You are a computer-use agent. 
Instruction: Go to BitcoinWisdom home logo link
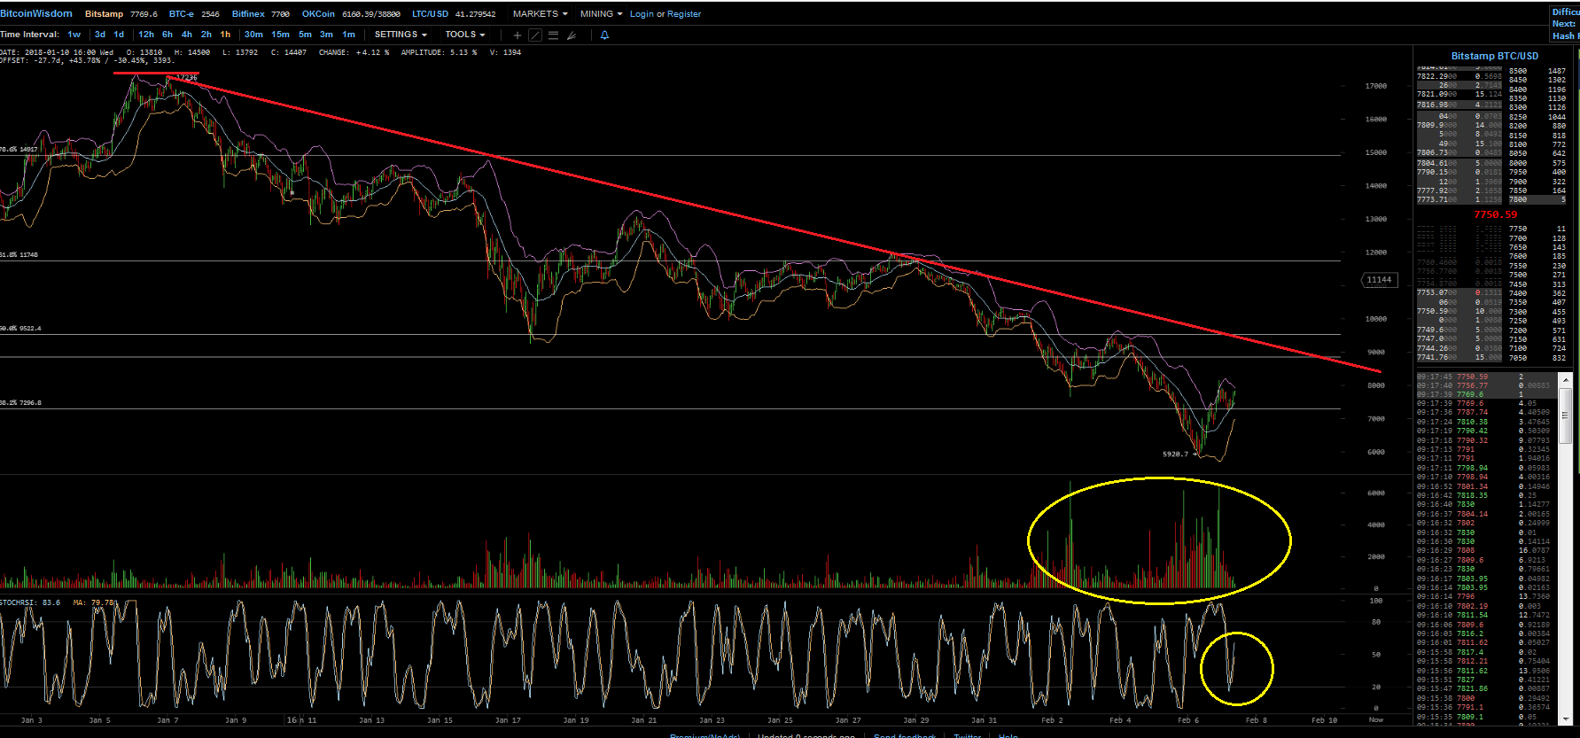(x=36, y=13)
